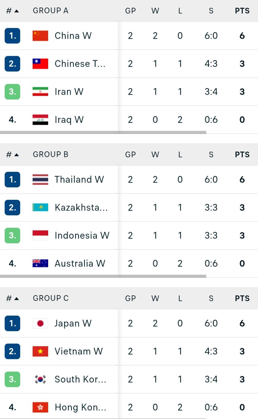This screenshot has height=419, width=258.
Task: Click the Iraq flag icon
Action: [x=40, y=120]
